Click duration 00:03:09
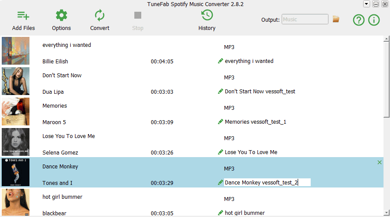This screenshot has height=217, width=390. pyautogui.click(x=162, y=122)
